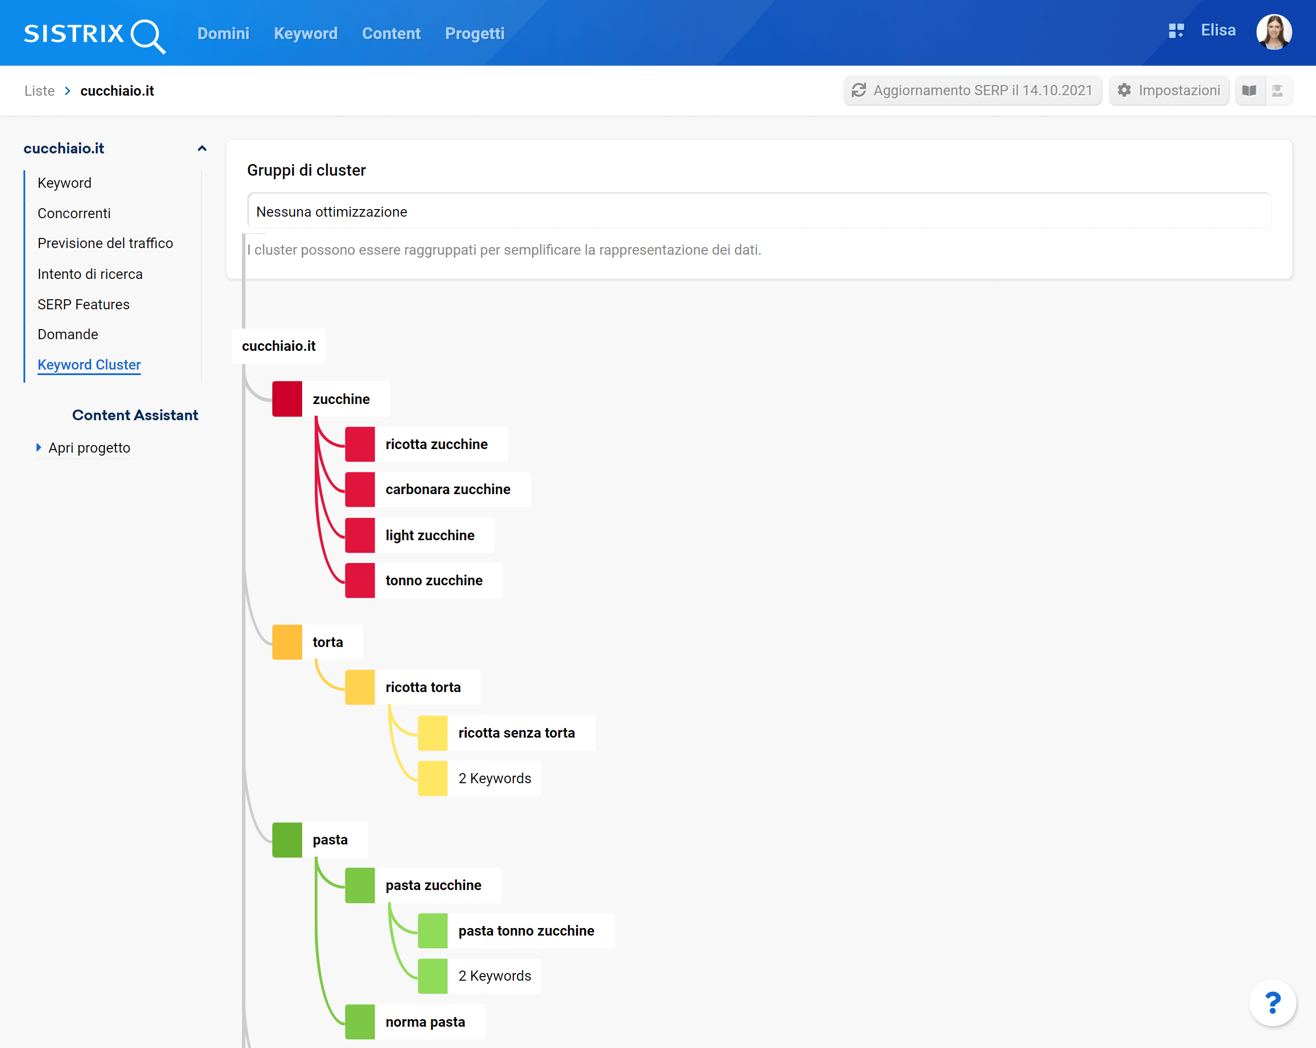The height and width of the screenshot is (1048, 1316).
Task: Select the light zucchine node
Action: click(430, 535)
